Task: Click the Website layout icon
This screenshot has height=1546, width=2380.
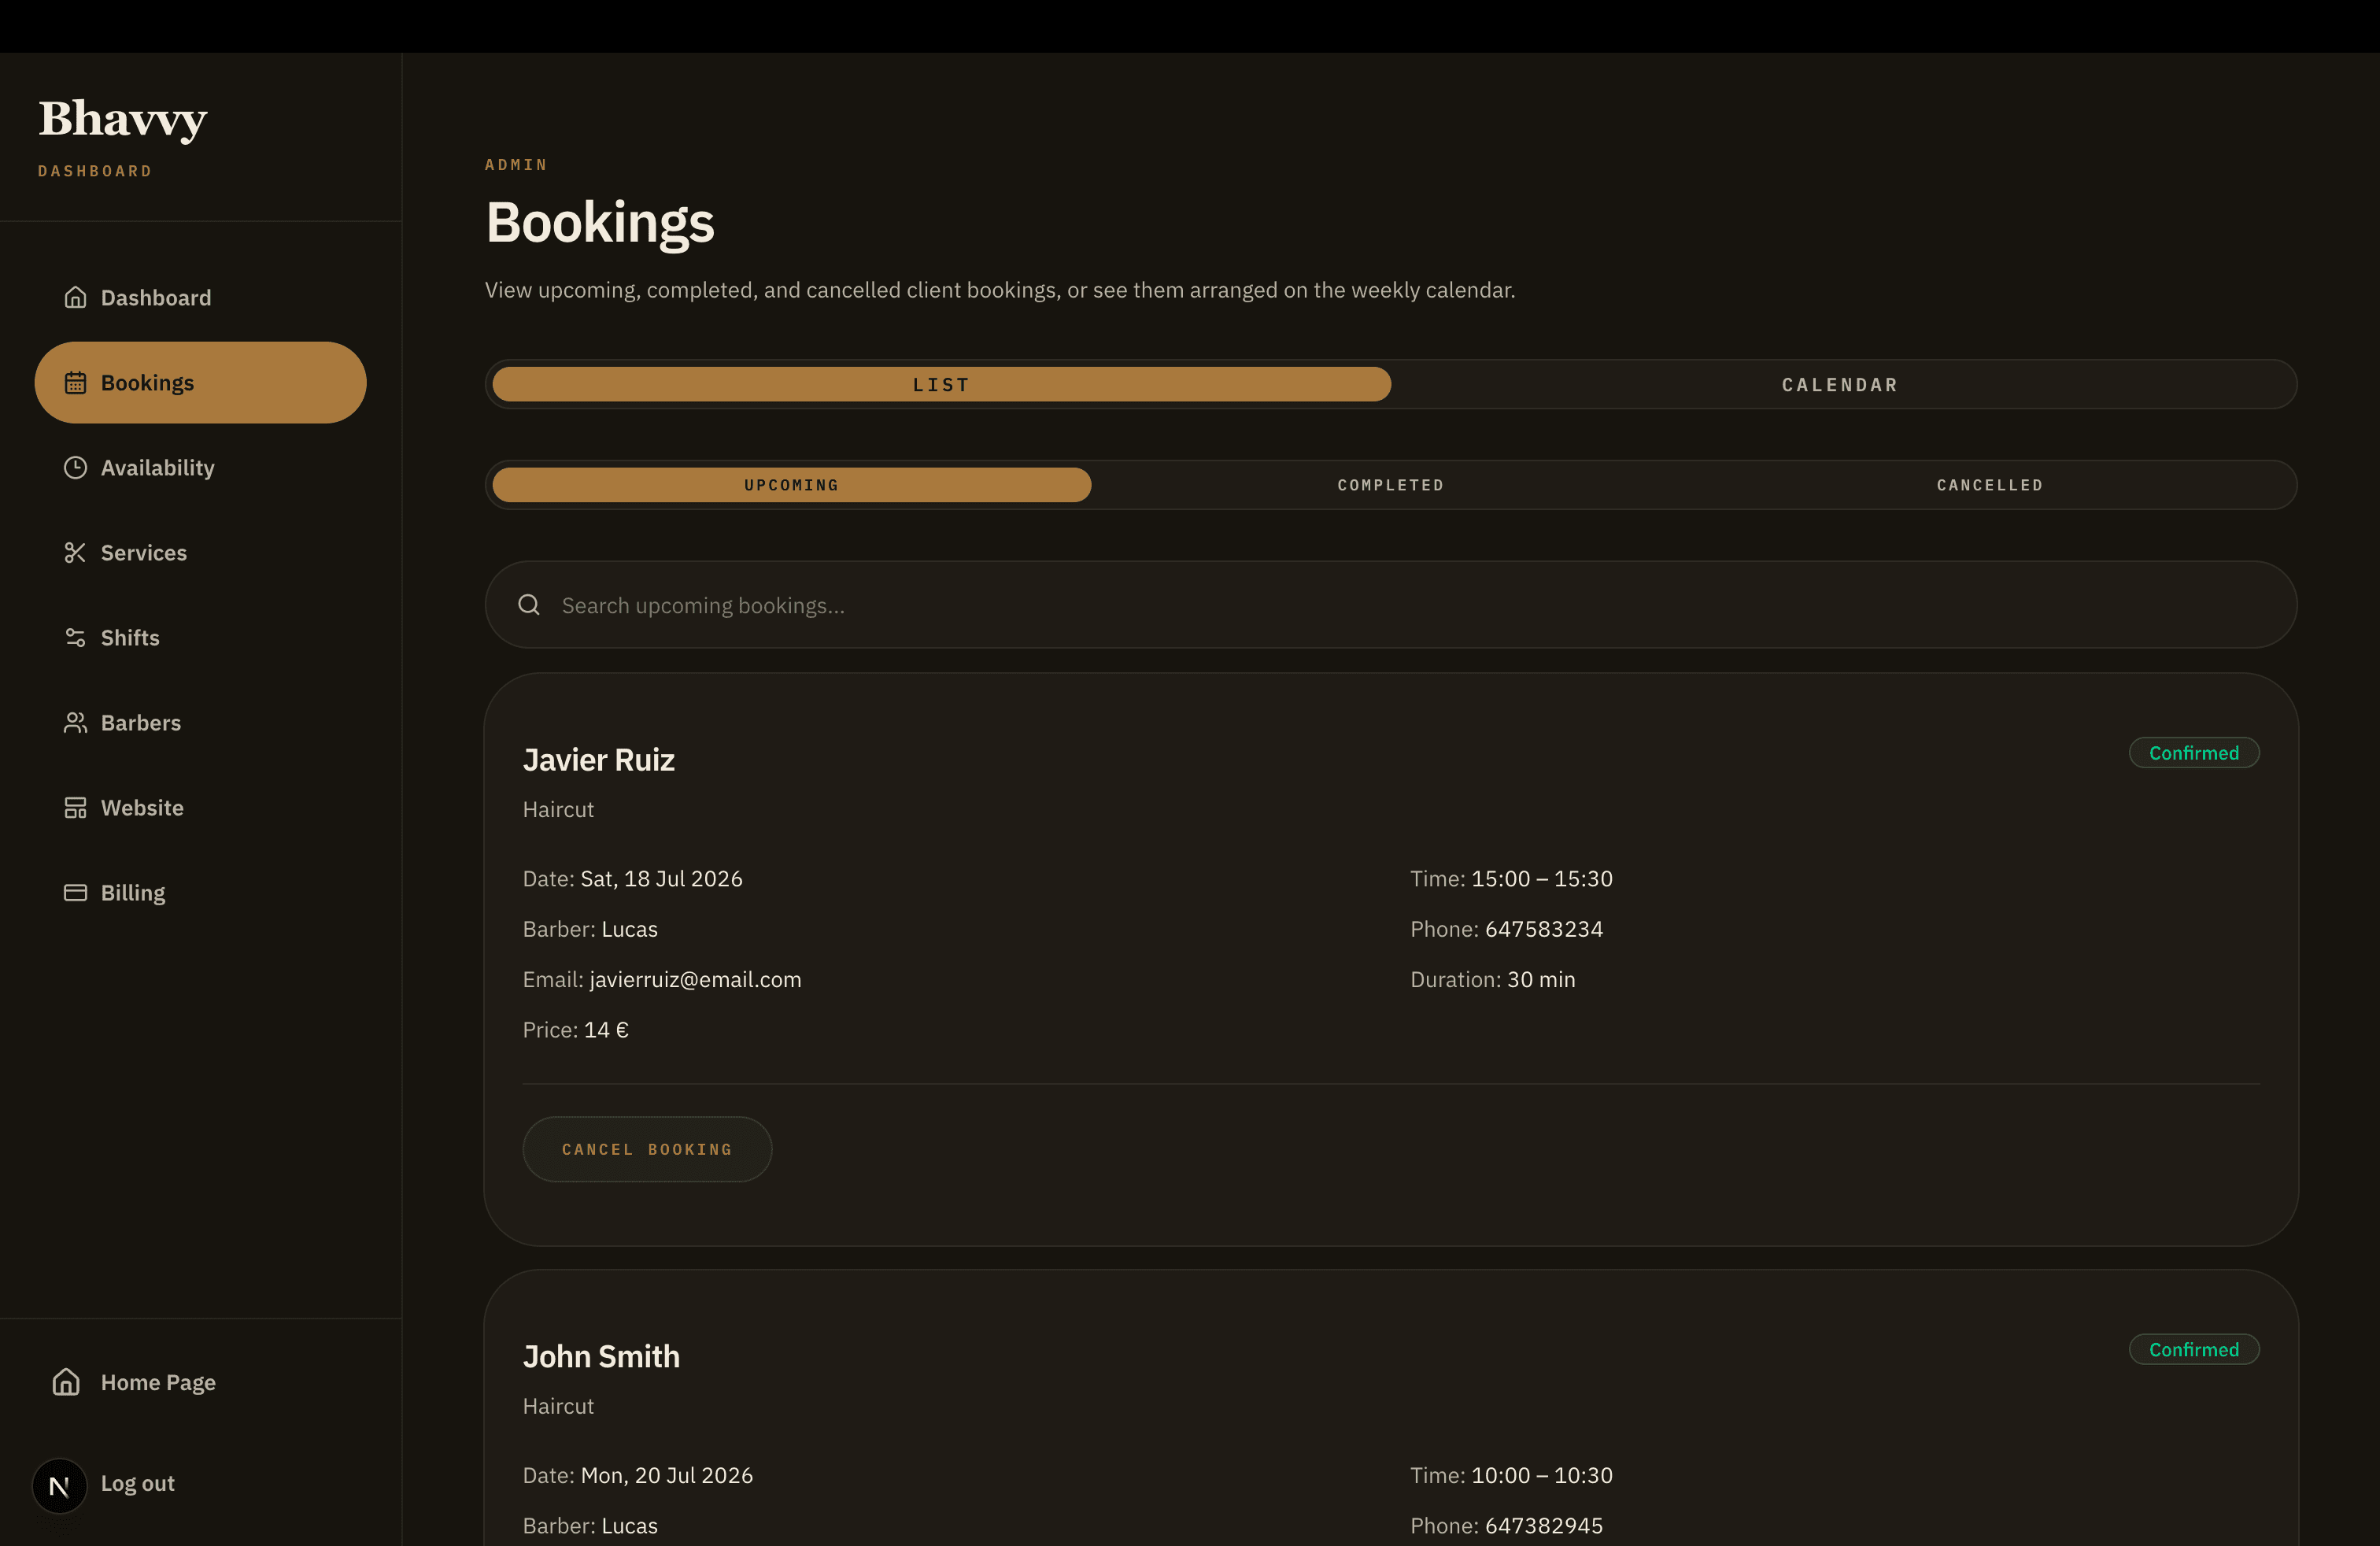Action: (75, 808)
